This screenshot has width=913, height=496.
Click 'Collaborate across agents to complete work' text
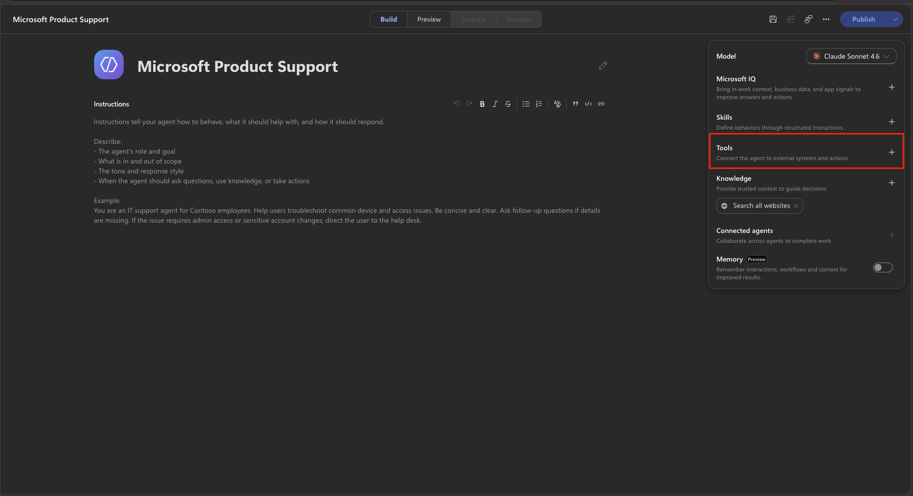click(x=774, y=241)
